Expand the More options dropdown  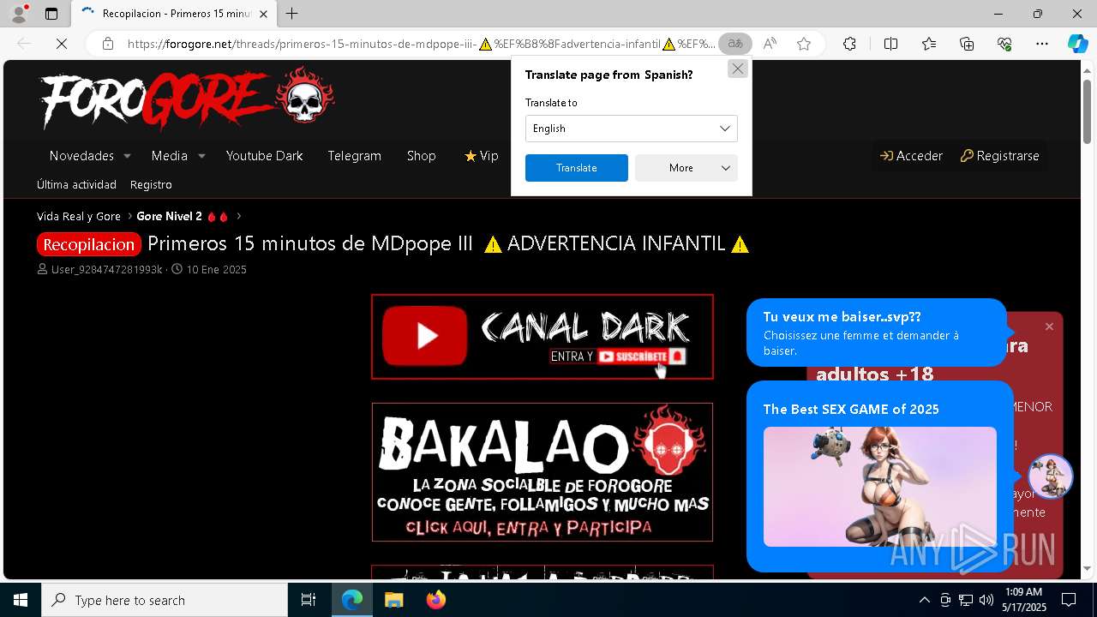tap(686, 168)
